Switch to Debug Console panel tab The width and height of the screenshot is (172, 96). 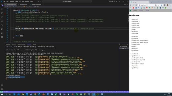[x=21, y=44]
